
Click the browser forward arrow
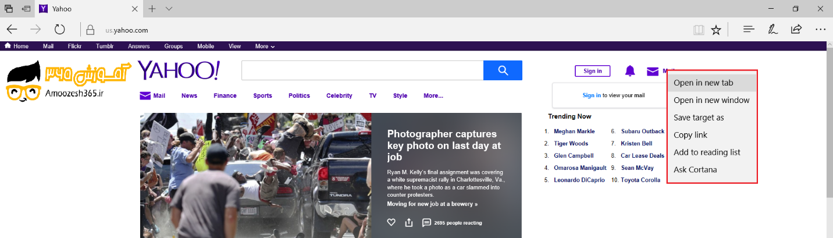pyautogui.click(x=35, y=30)
